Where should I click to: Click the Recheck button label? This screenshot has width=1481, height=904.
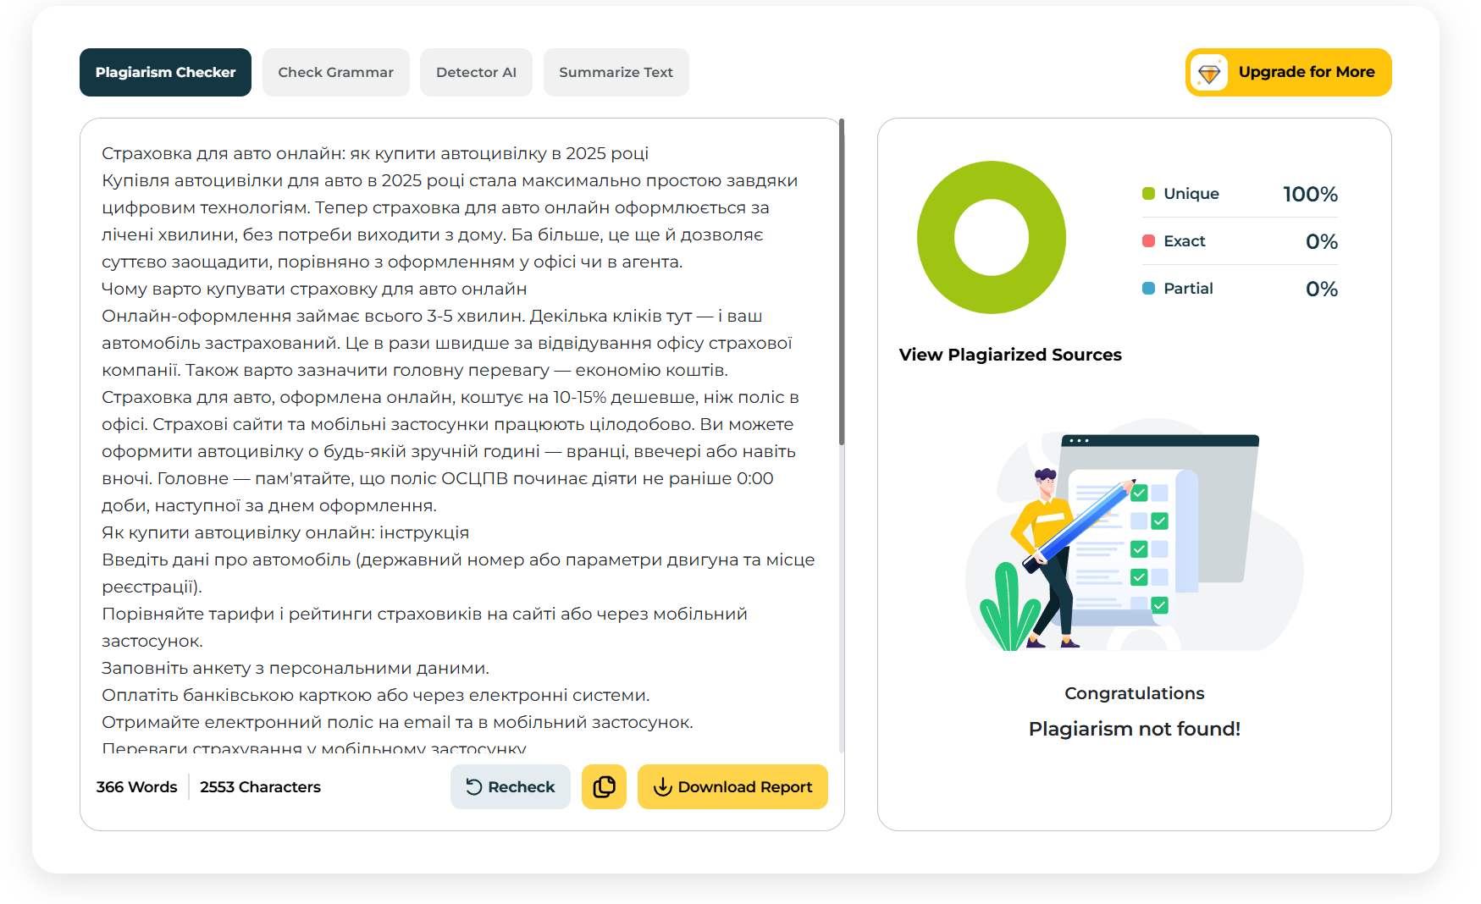521,787
